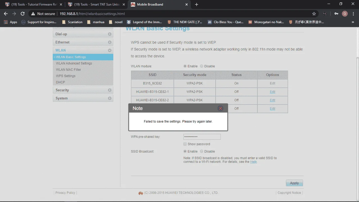This screenshot has width=359, height=202.
Task: Expand the System menu section
Action: [x=110, y=98]
